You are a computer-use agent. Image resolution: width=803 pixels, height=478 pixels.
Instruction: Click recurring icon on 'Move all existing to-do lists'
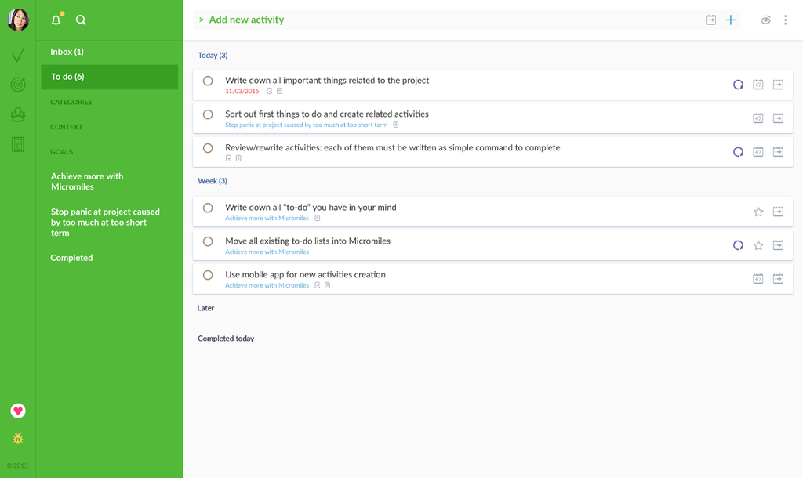click(x=738, y=245)
